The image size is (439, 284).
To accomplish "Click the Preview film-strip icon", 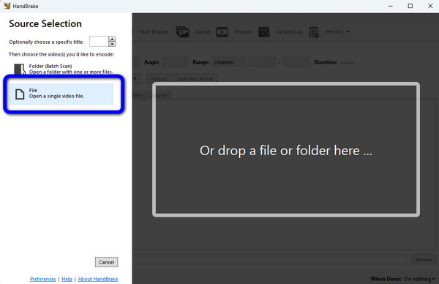I will [x=222, y=32].
